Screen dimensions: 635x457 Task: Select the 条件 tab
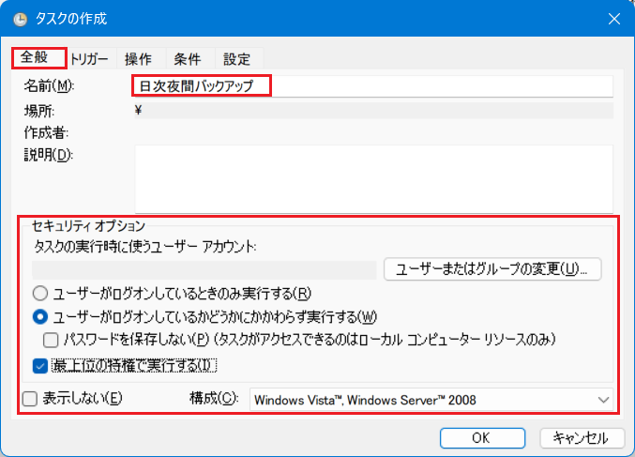(188, 59)
